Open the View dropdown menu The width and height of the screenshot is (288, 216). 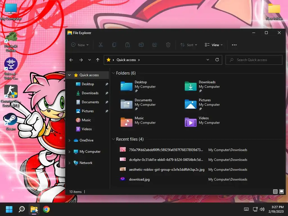click(x=214, y=45)
